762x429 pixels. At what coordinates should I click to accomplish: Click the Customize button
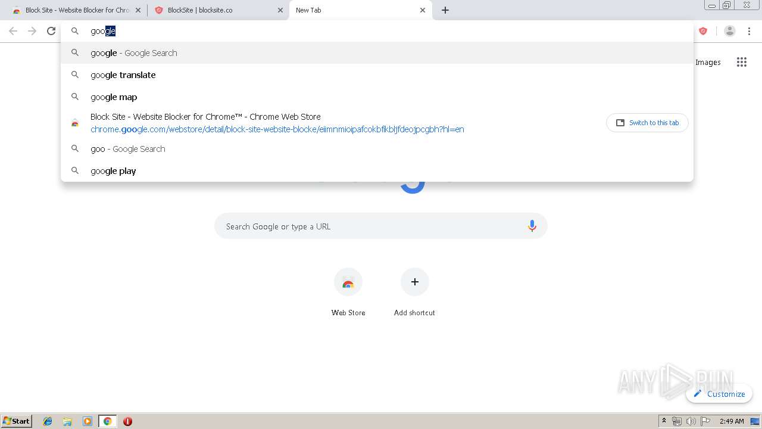(719, 394)
